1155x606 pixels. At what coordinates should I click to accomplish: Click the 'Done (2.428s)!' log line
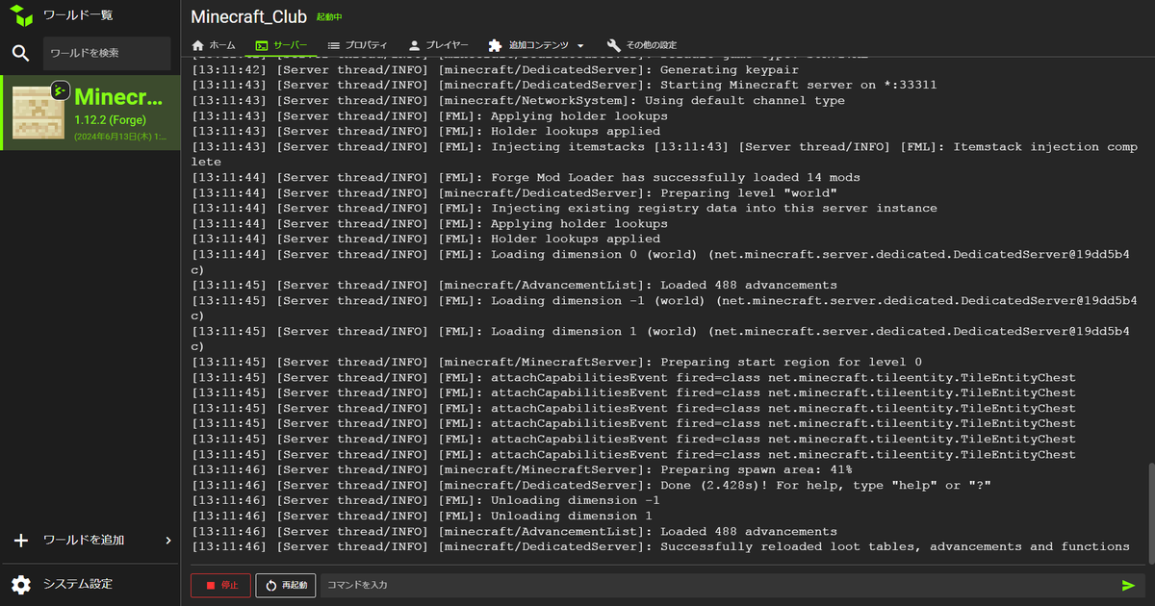pos(591,485)
